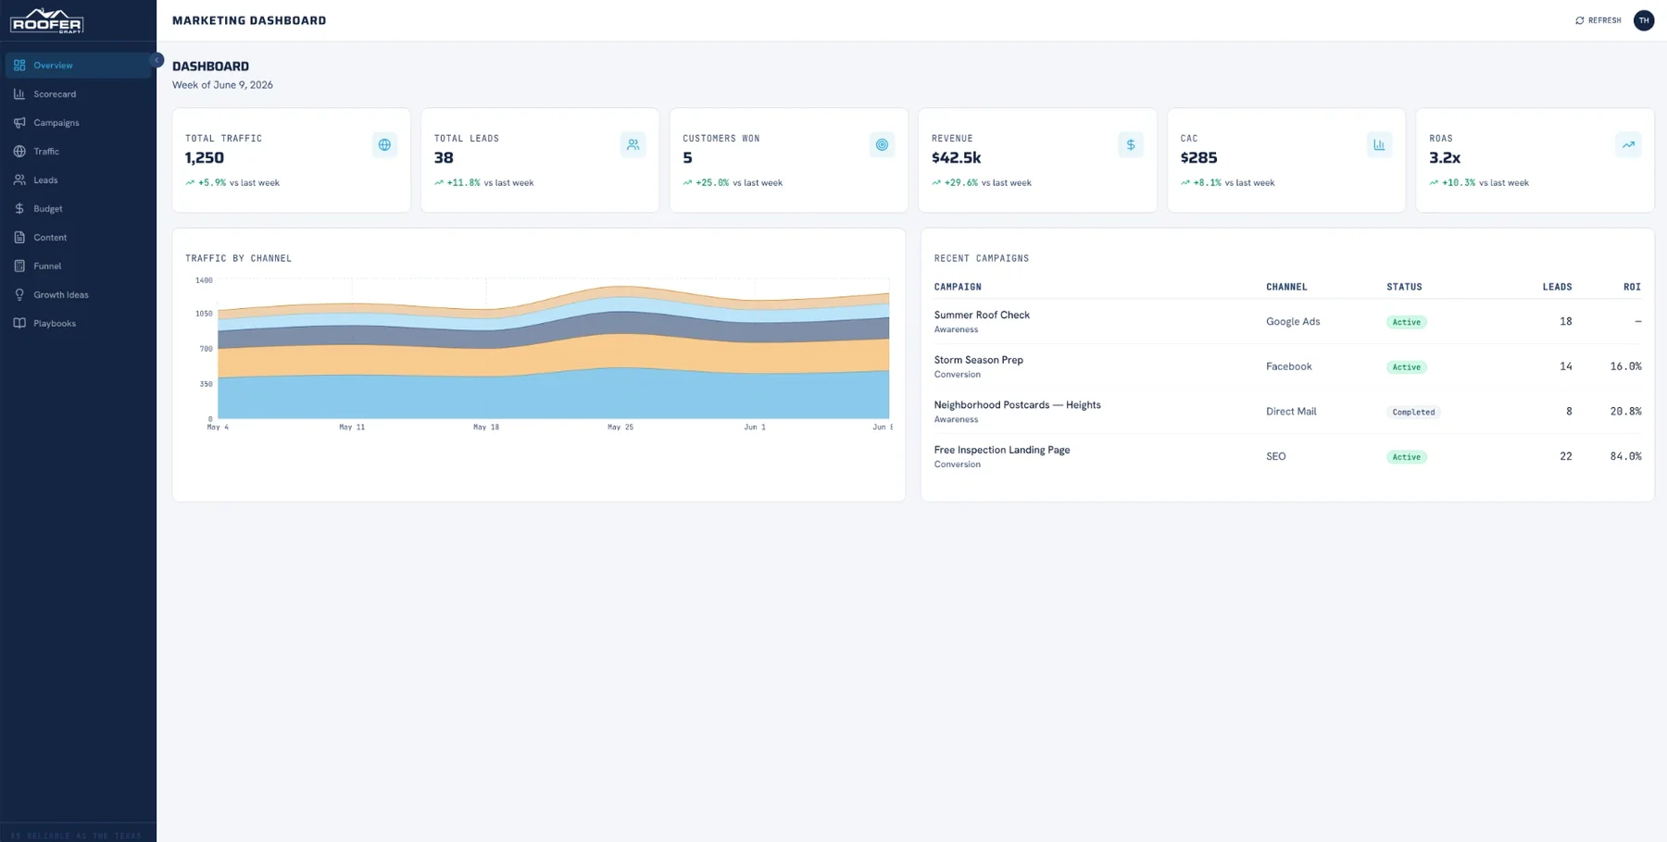
Task: Click the dollar icon on Revenue card
Action: [x=1131, y=145]
